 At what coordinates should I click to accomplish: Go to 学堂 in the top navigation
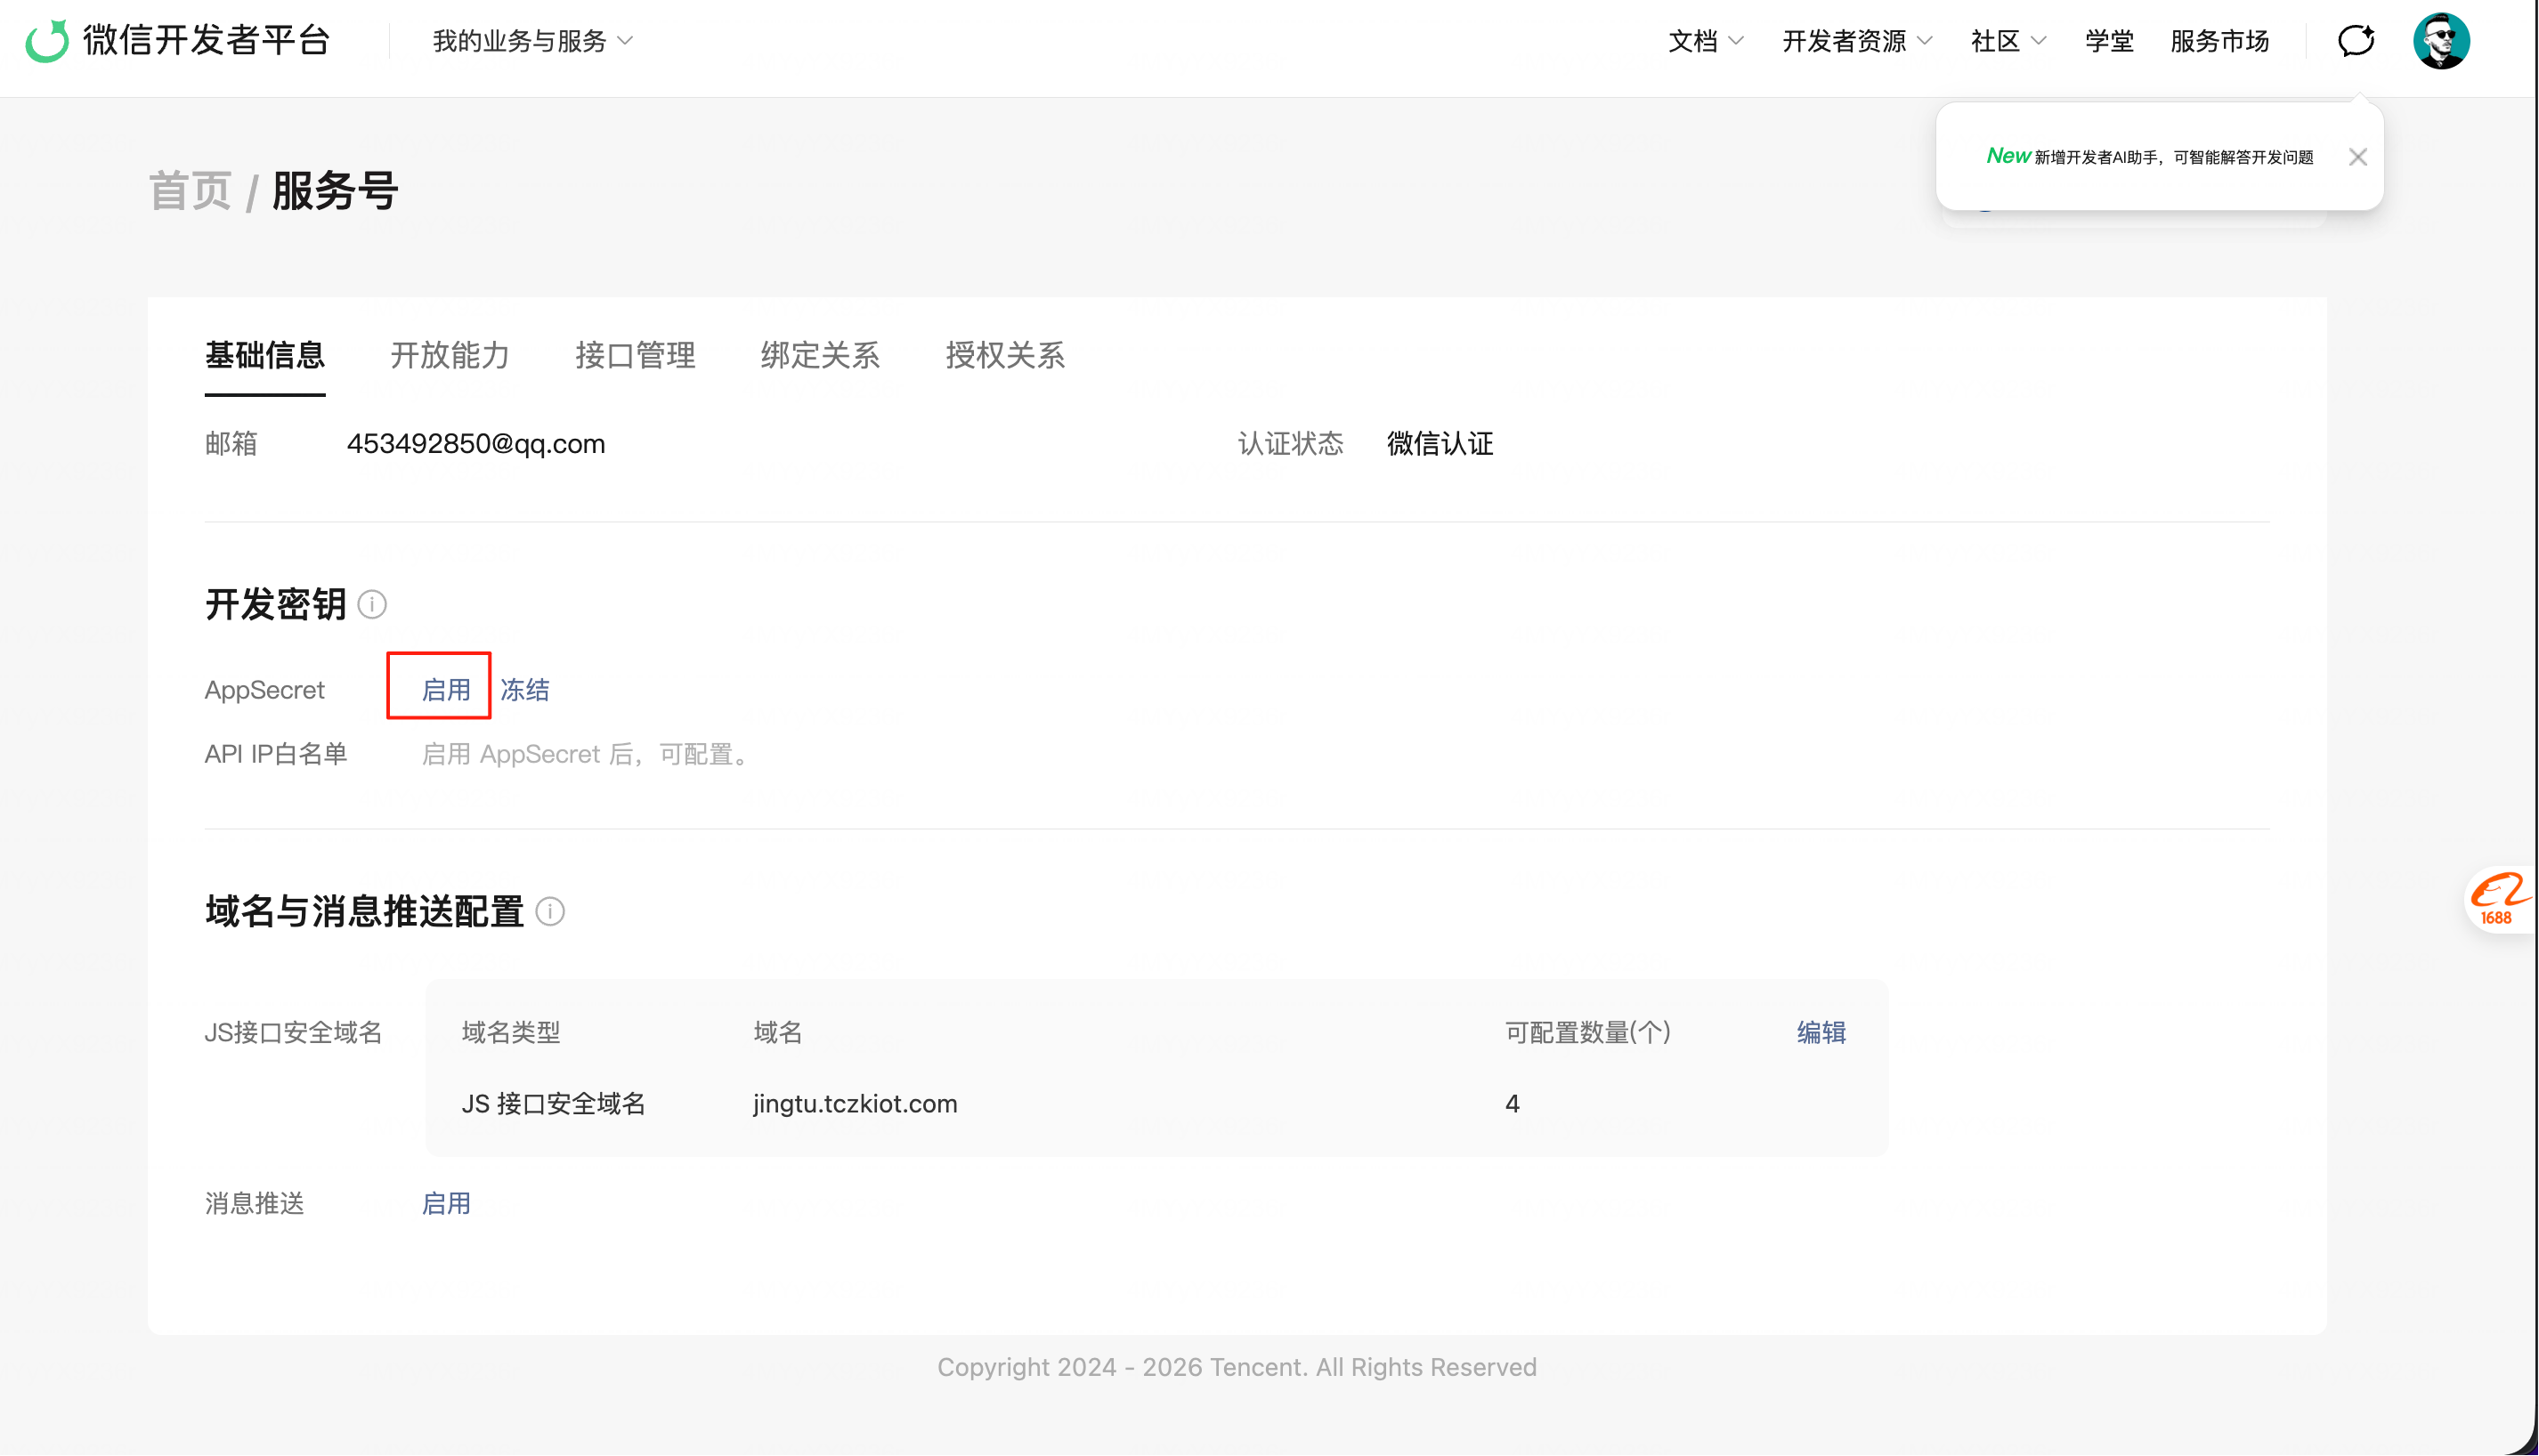[x=2109, y=41]
